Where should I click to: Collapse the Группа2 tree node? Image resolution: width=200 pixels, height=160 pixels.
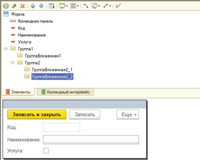[13, 63]
